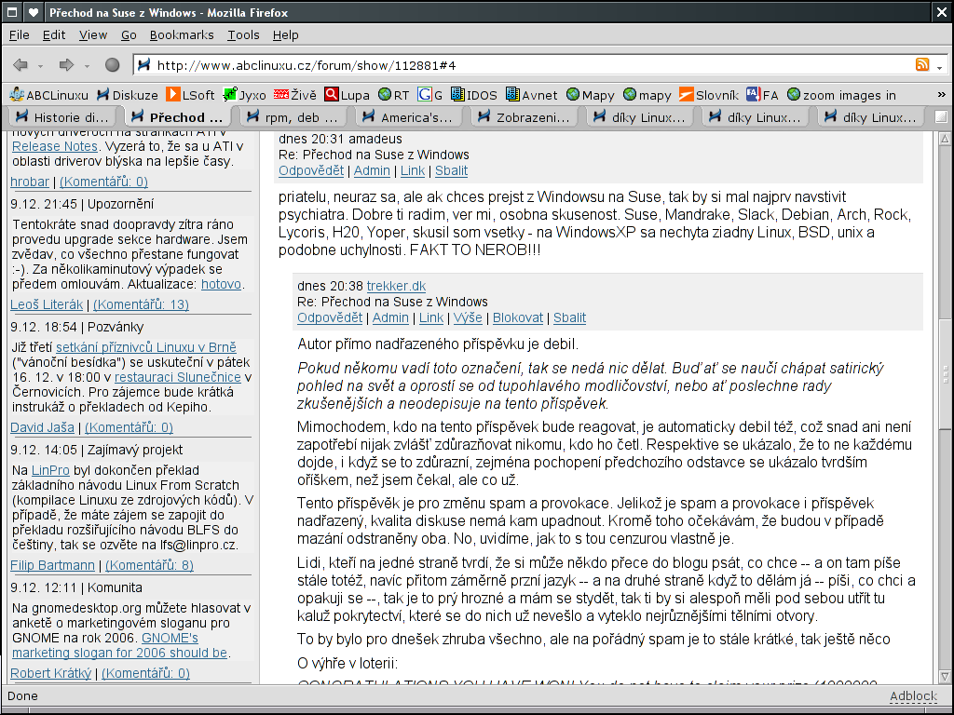Open the LSoft bookmark
954x715 pixels.
[x=190, y=95]
